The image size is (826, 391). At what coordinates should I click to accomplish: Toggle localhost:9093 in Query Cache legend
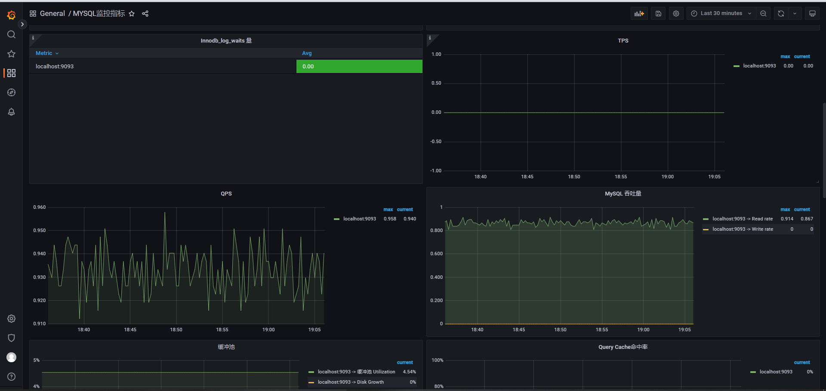(x=776, y=372)
